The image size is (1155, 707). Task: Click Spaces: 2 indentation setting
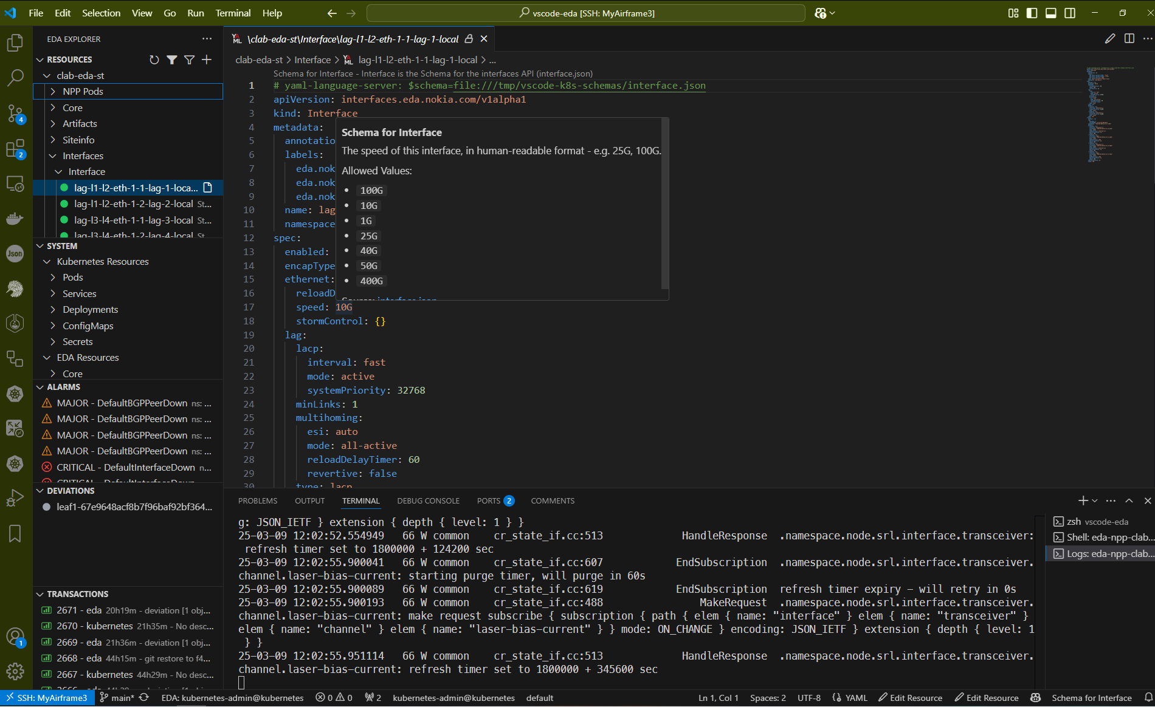tap(768, 698)
